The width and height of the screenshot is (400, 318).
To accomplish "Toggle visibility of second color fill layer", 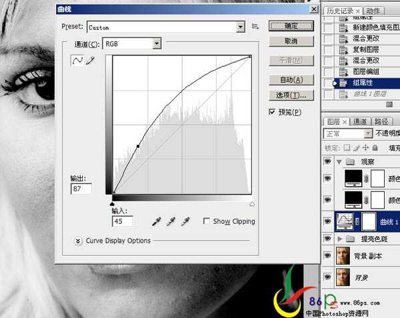I will click(327, 200).
